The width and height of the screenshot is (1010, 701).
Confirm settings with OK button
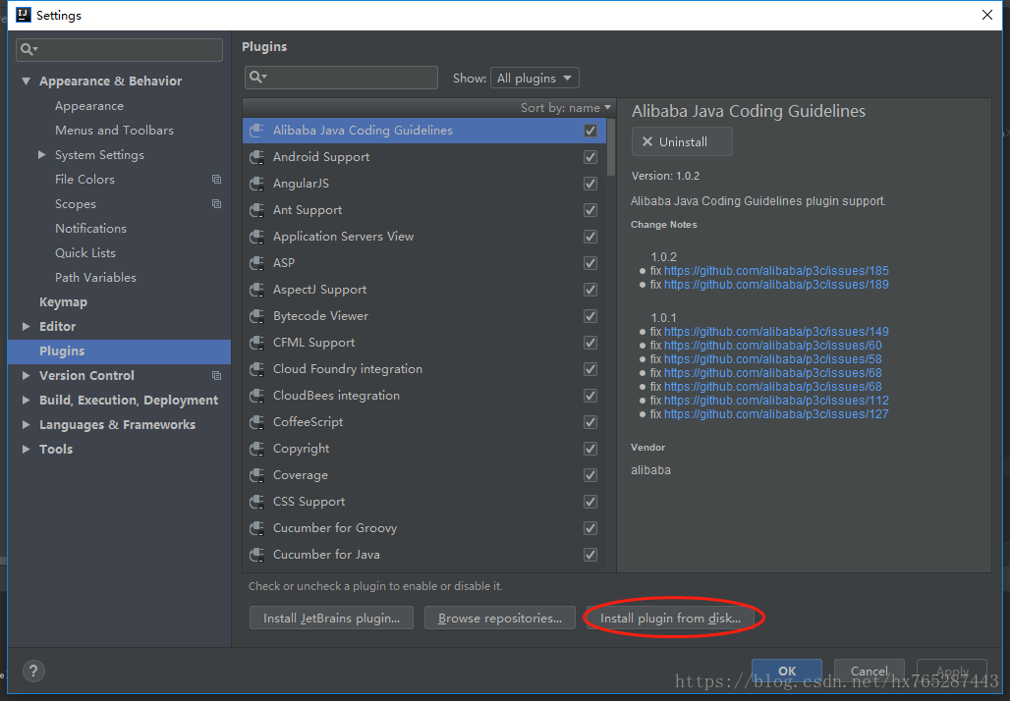[x=787, y=671]
